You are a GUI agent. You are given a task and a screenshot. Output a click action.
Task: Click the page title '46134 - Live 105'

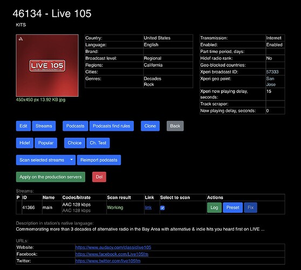[x=52, y=13]
